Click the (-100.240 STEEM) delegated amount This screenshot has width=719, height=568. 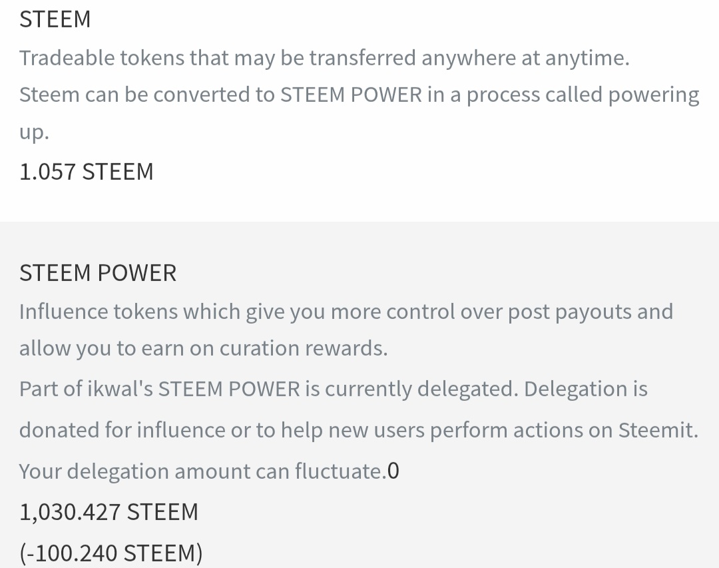(x=111, y=553)
